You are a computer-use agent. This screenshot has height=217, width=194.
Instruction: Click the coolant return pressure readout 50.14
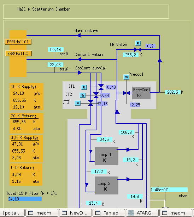click(x=56, y=50)
